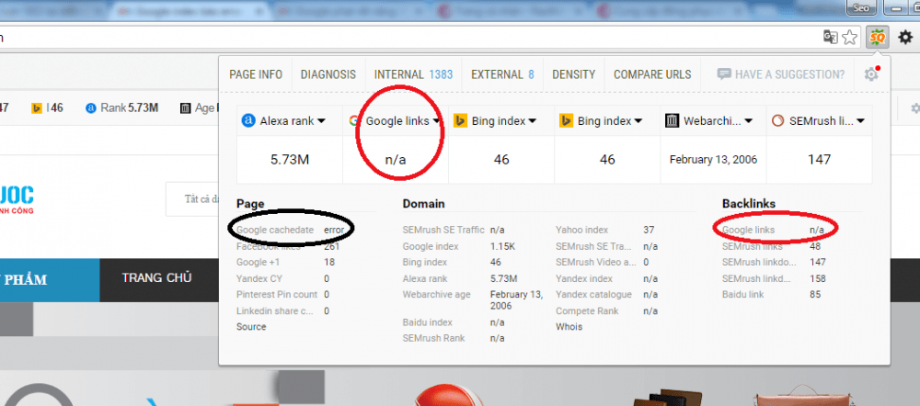Click SEMrush links value 48
Image resolution: width=920 pixels, height=406 pixels.
815,247
